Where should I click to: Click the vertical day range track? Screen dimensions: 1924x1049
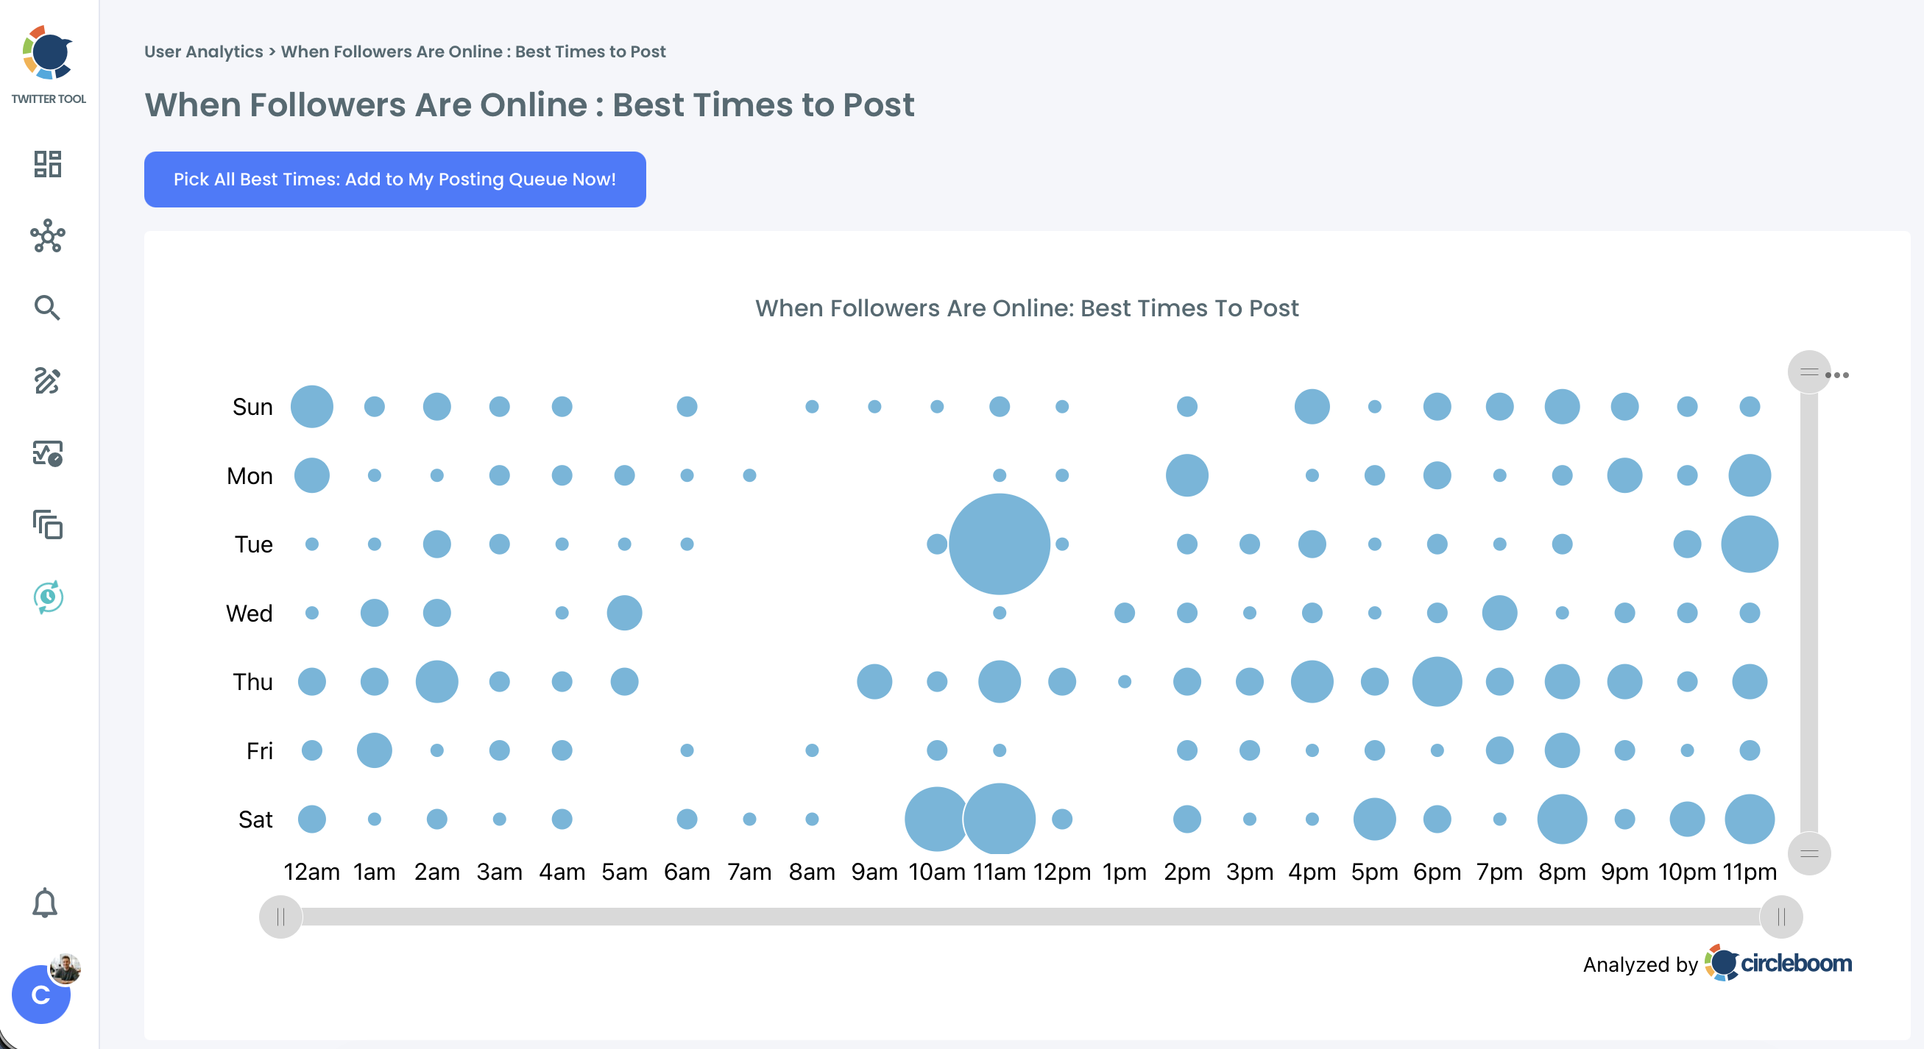tap(1809, 612)
